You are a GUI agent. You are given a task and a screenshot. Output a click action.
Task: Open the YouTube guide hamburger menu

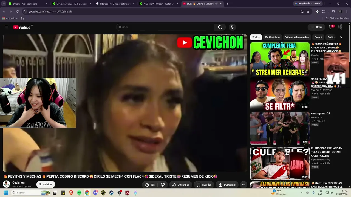7,27
